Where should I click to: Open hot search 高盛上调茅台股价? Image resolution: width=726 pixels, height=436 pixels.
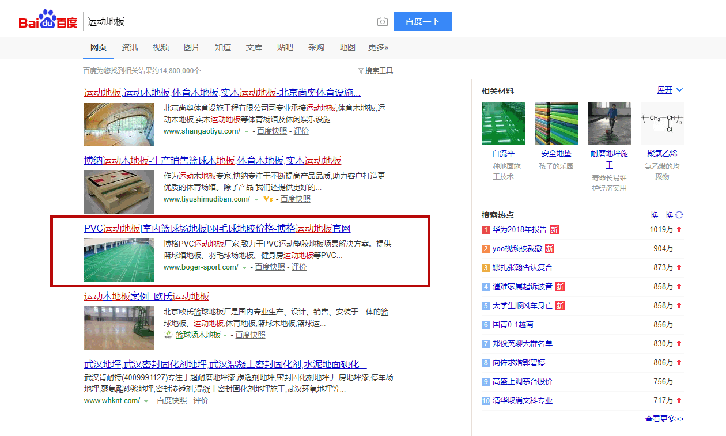(523, 381)
